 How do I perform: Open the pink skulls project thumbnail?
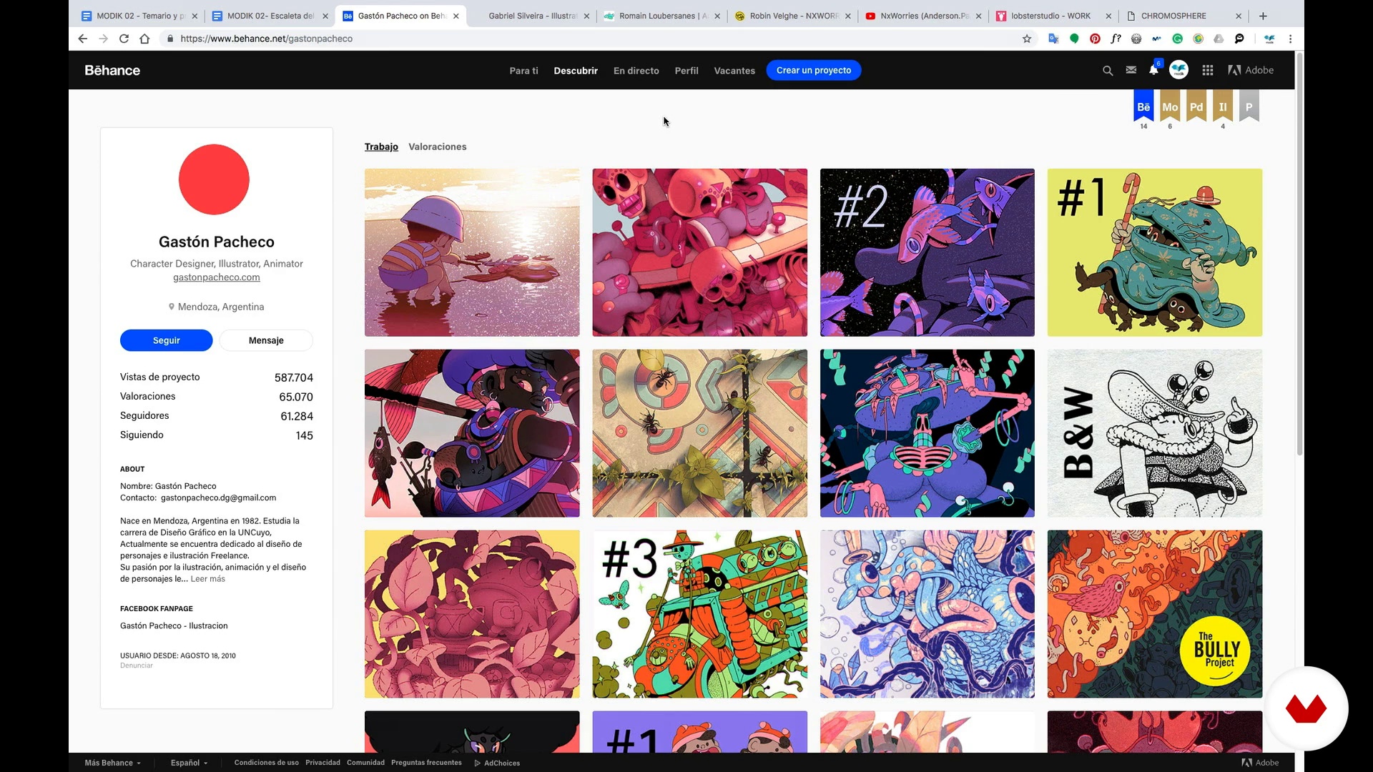click(699, 252)
